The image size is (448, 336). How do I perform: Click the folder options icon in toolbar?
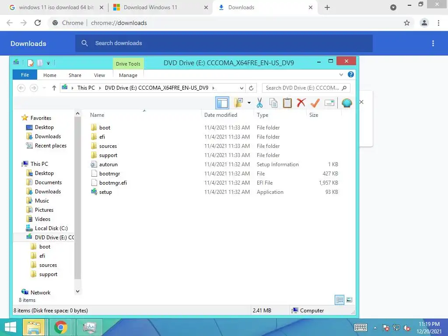[238, 102]
